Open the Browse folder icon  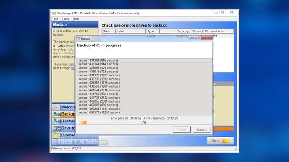pos(56,135)
